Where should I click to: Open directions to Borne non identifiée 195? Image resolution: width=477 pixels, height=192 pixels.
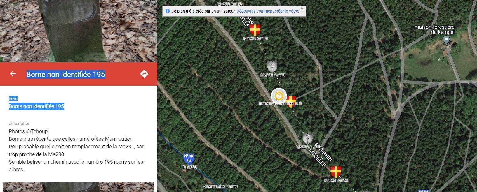pos(144,74)
